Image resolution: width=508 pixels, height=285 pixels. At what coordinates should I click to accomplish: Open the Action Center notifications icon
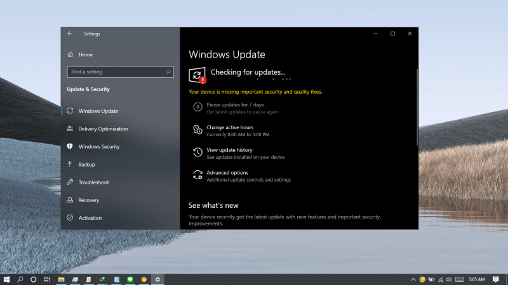click(x=496, y=279)
